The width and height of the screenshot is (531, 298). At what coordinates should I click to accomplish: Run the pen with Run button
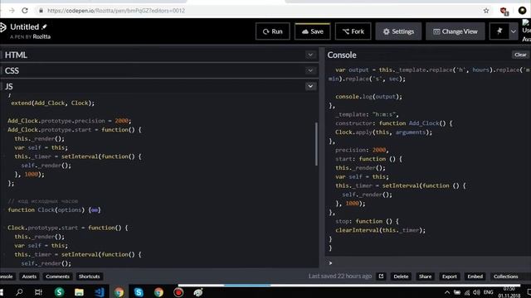pos(273,31)
